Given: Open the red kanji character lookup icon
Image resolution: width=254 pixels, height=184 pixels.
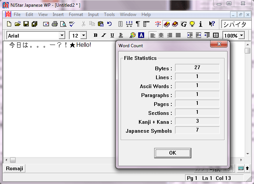Looking at the screenshot, I should click(158, 24).
